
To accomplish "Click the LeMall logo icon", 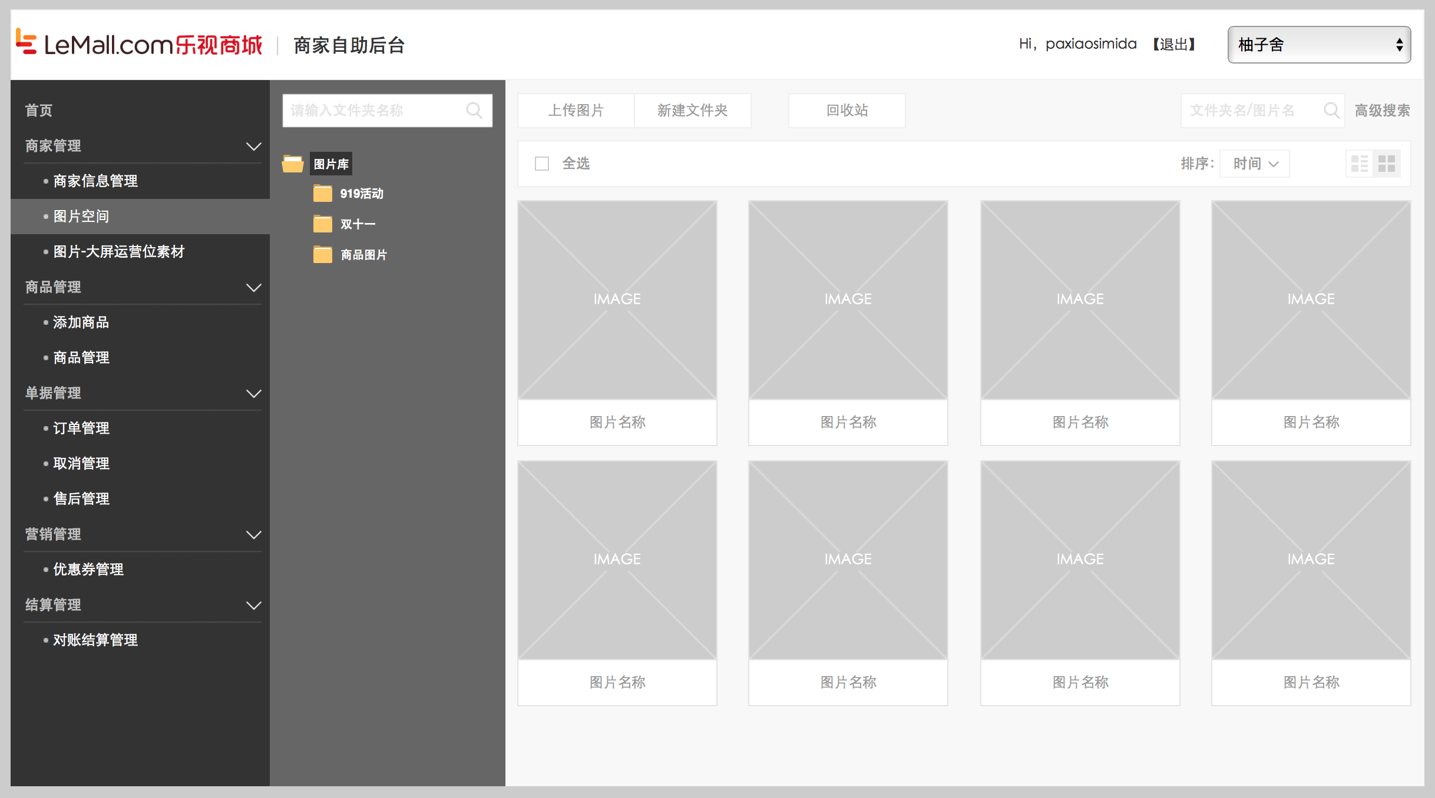I will 26,42.
